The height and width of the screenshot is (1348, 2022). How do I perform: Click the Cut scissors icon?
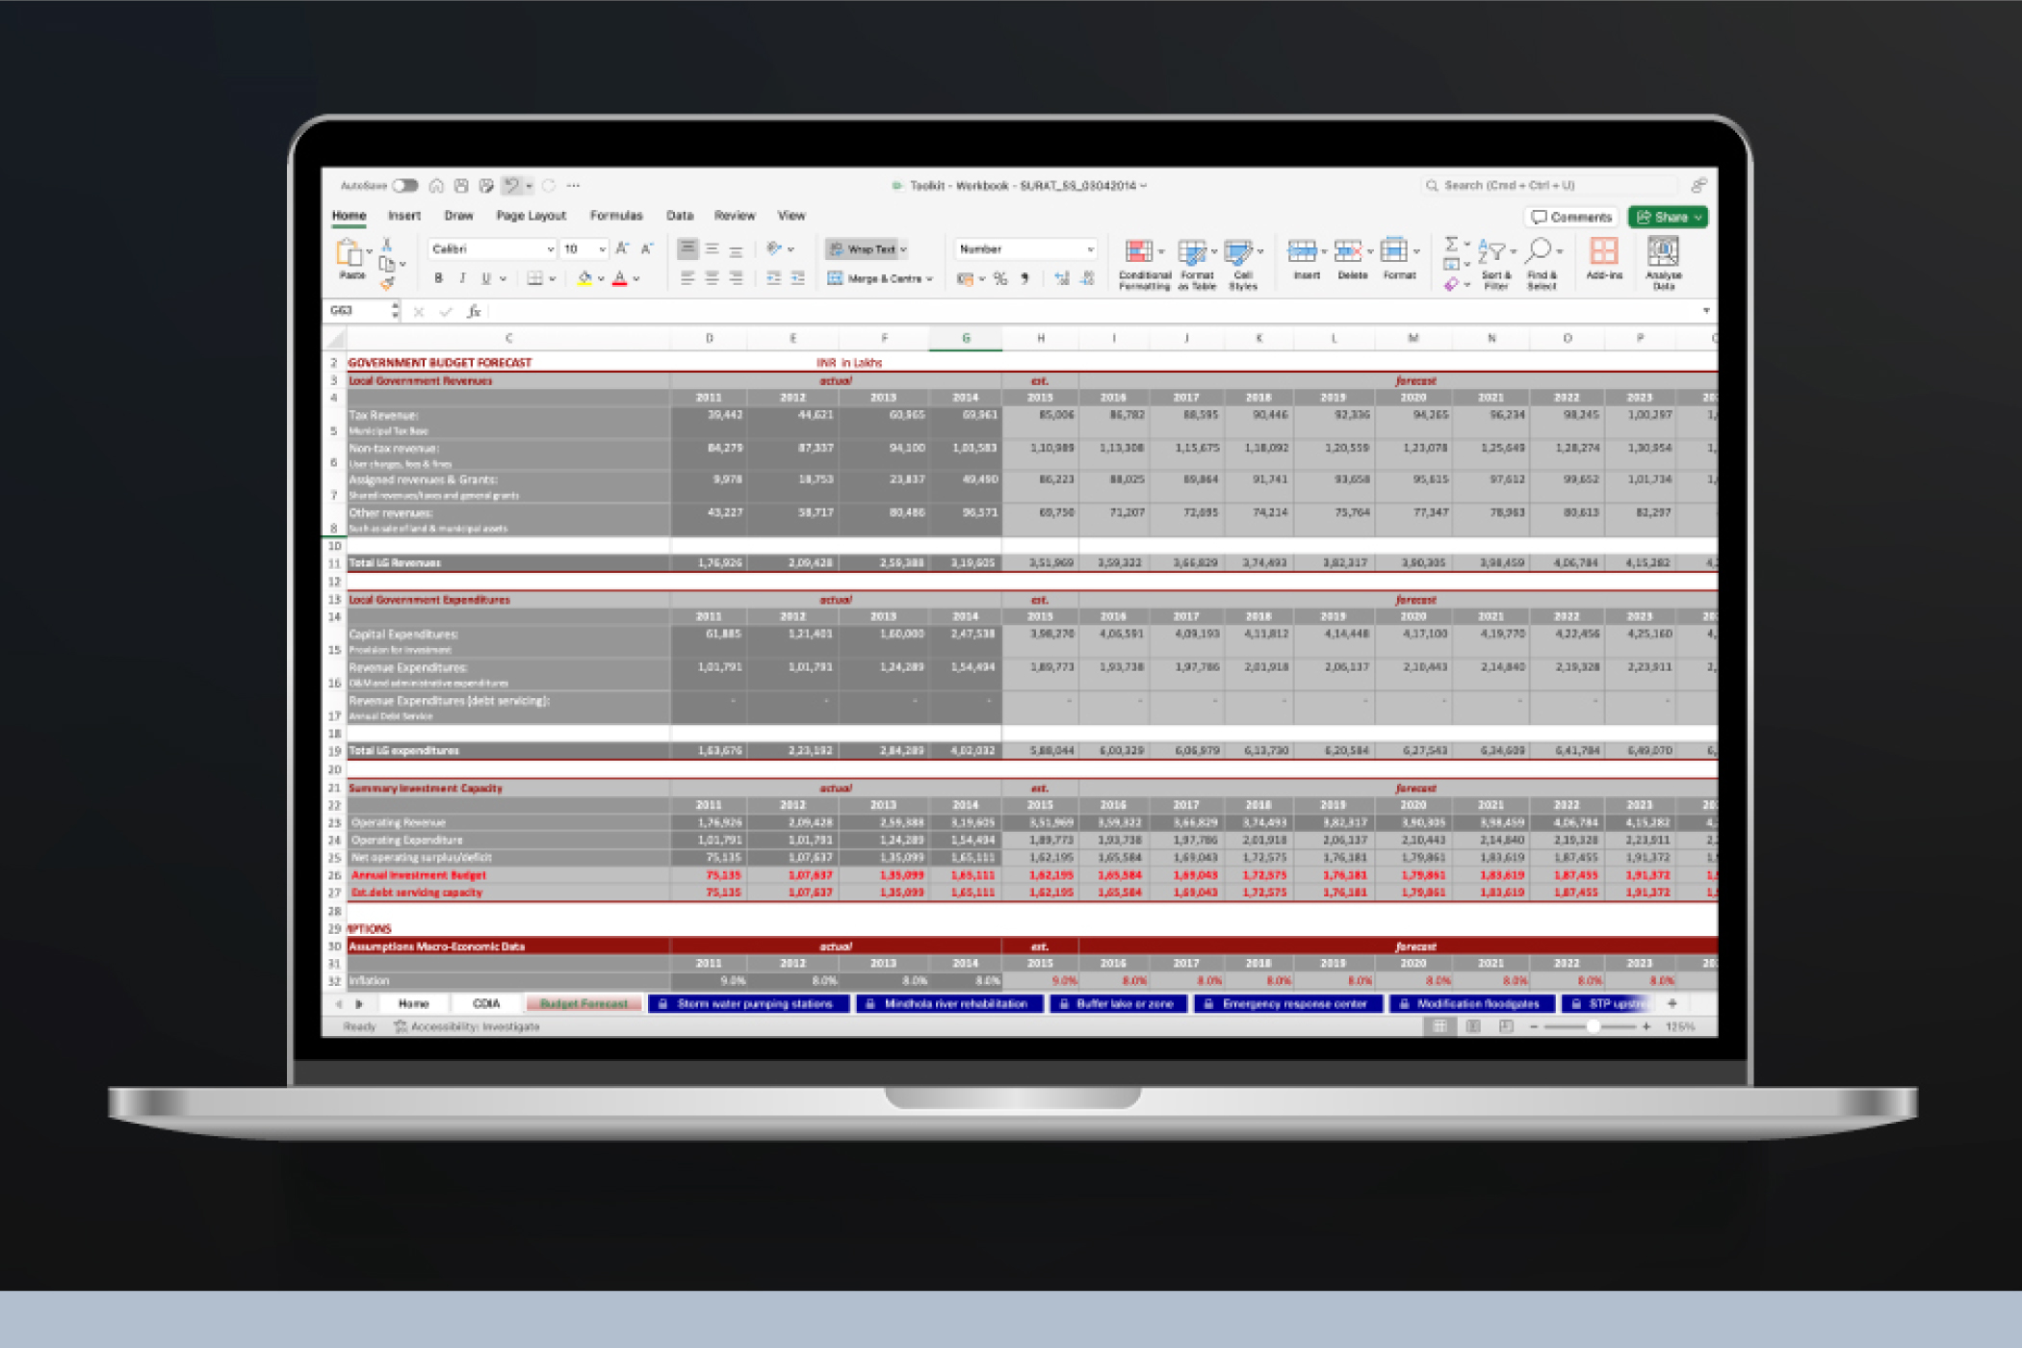tap(387, 245)
